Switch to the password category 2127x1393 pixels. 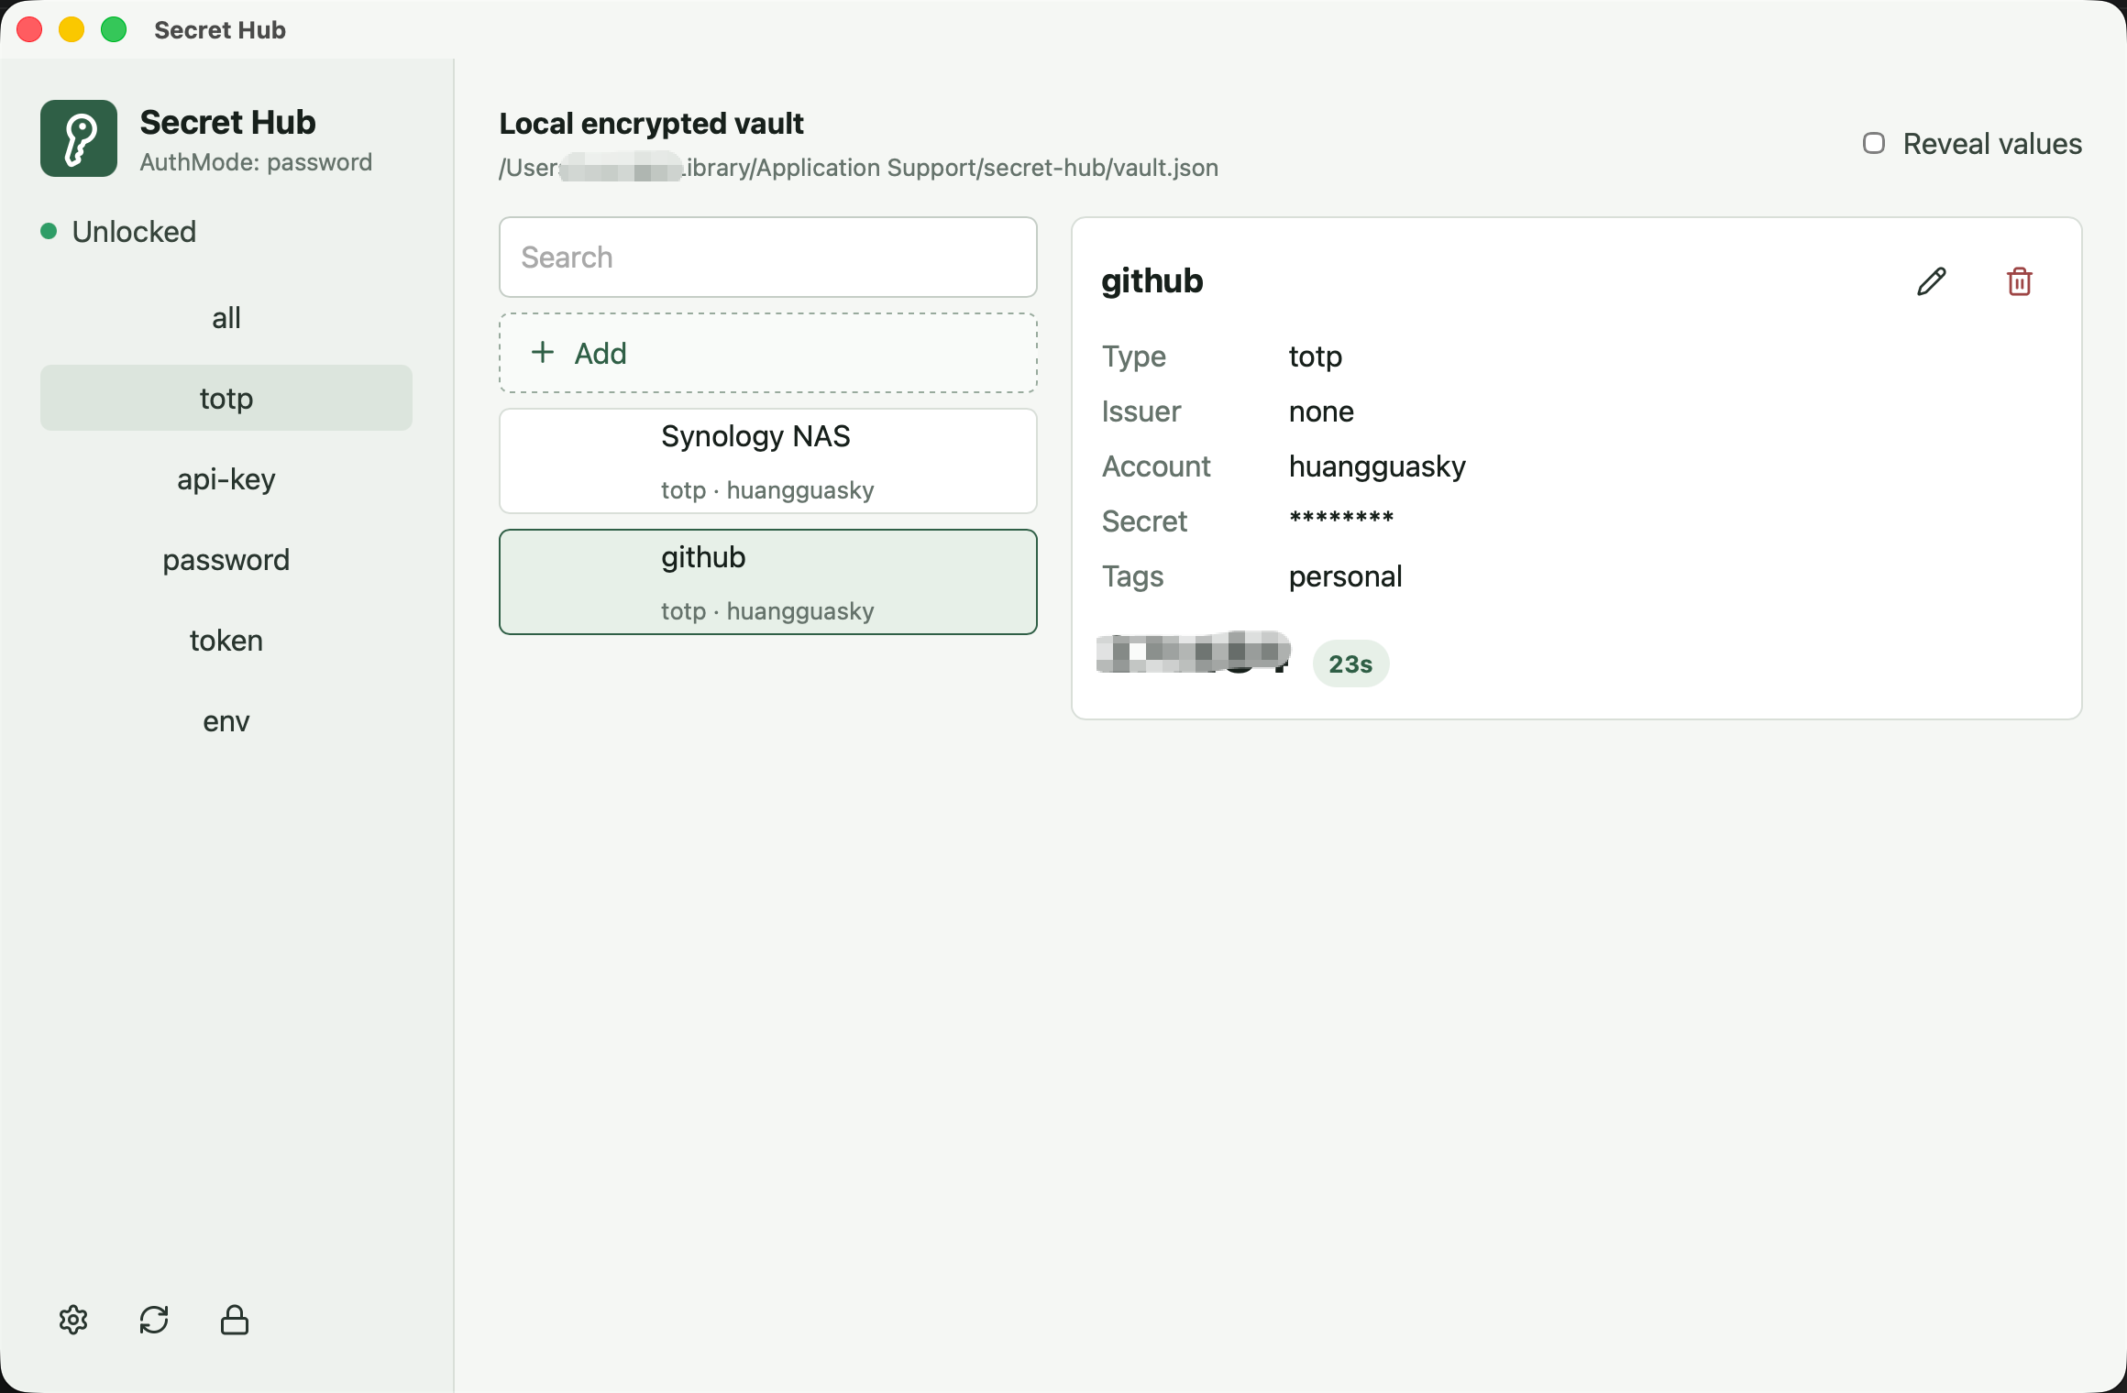tap(226, 559)
